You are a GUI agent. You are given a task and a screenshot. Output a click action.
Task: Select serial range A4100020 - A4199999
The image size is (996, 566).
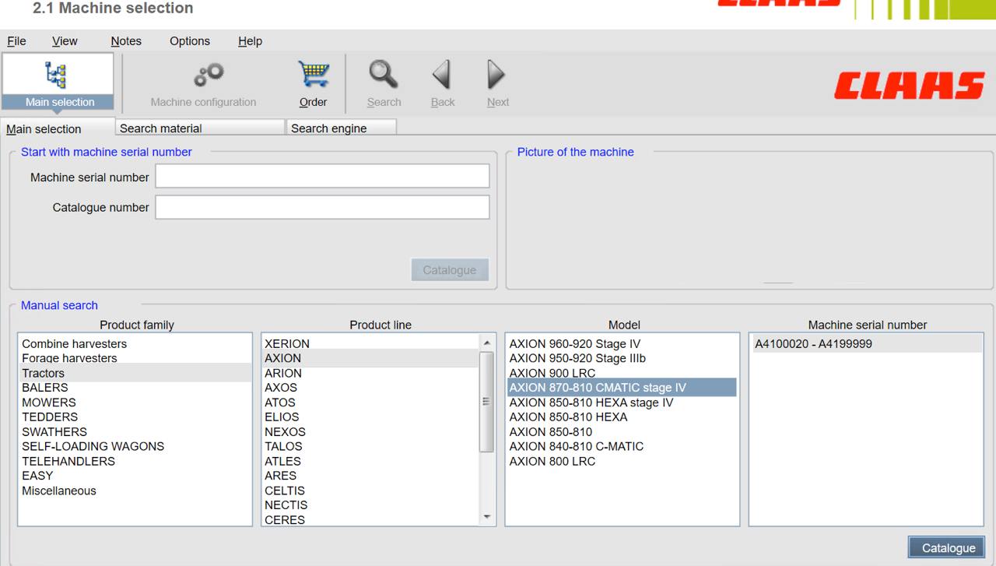pyautogui.click(x=866, y=343)
